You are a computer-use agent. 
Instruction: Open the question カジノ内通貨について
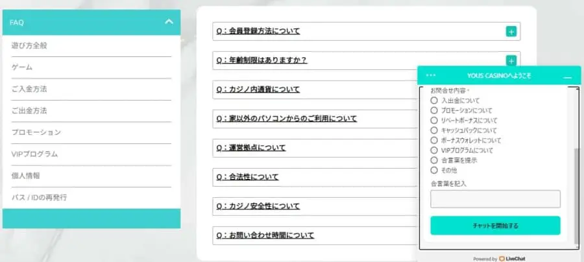click(x=258, y=89)
